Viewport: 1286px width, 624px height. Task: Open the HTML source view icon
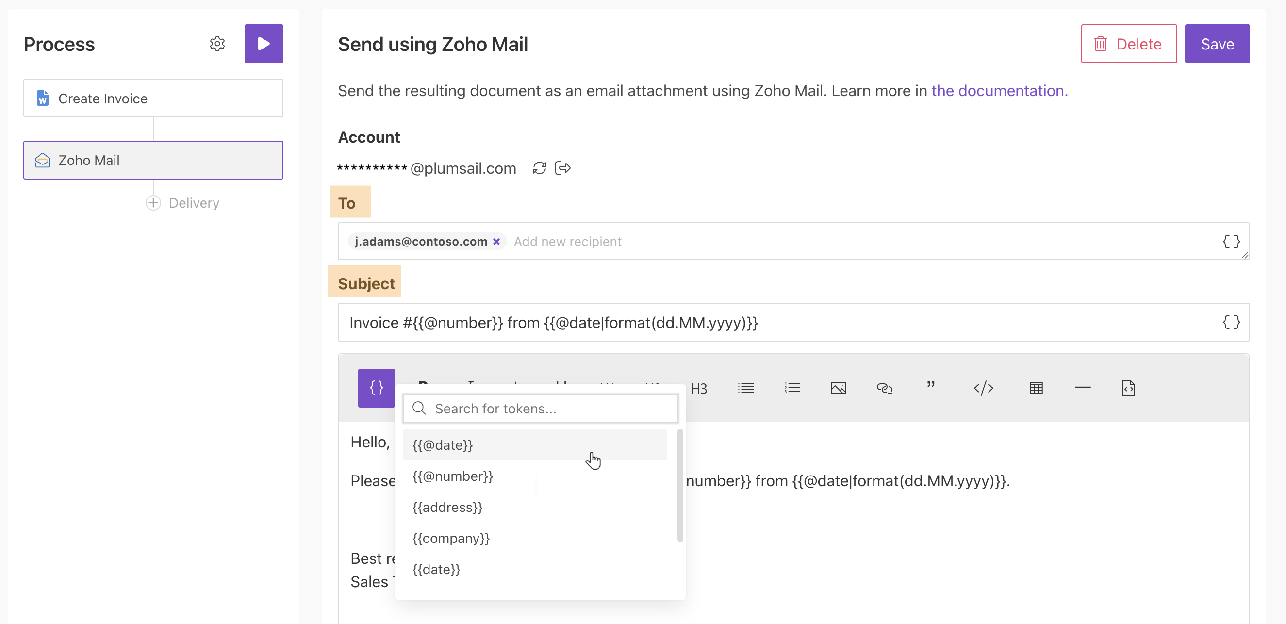1128,388
